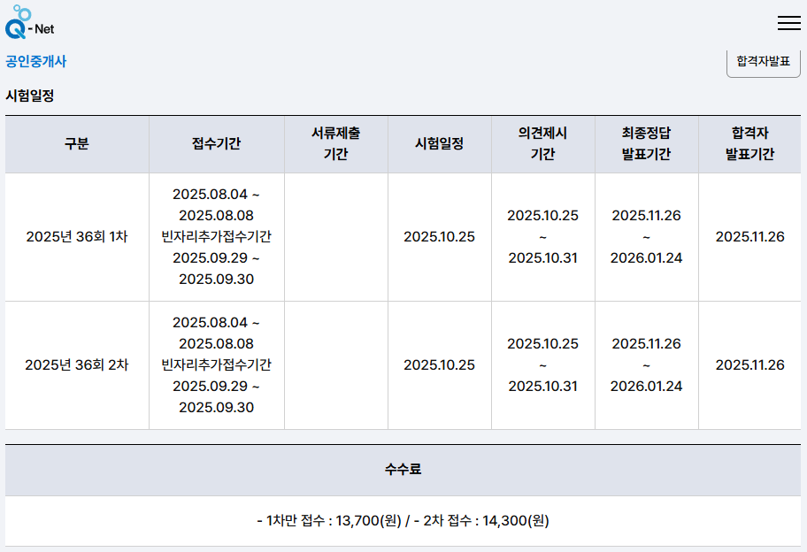Click the 수수료 section header bar
Screen dimensions: 807x552
[x=403, y=470]
